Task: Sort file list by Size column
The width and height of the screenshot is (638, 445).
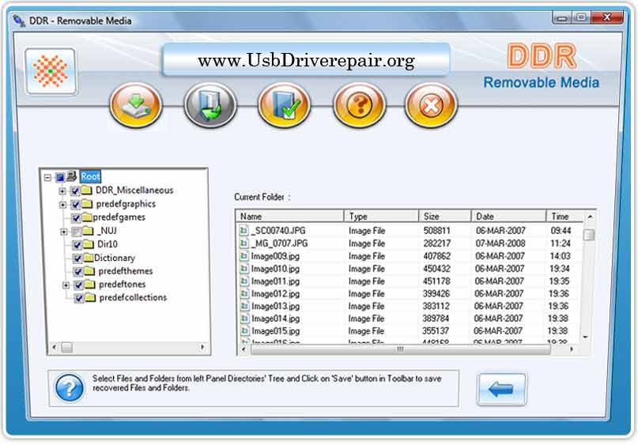Action: coord(445,216)
